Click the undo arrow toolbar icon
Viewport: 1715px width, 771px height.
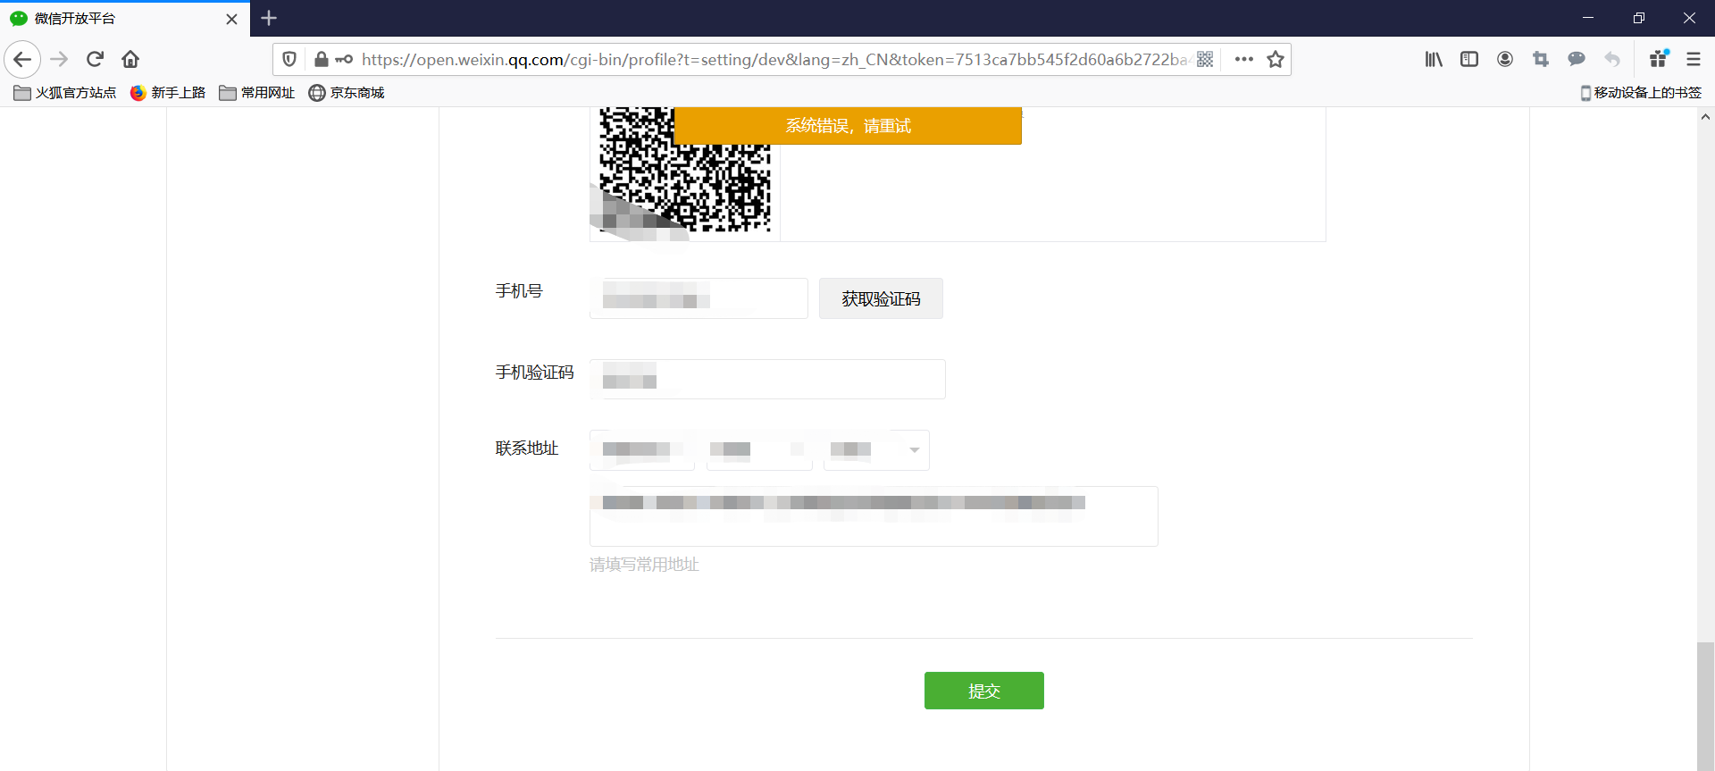tap(1612, 60)
